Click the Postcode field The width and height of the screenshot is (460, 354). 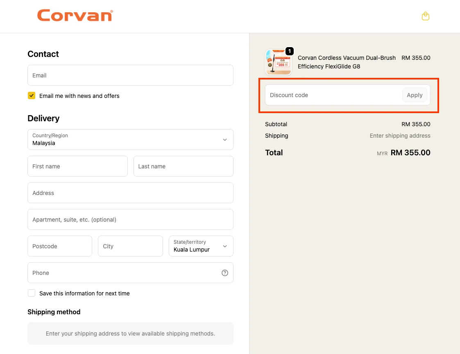60,246
